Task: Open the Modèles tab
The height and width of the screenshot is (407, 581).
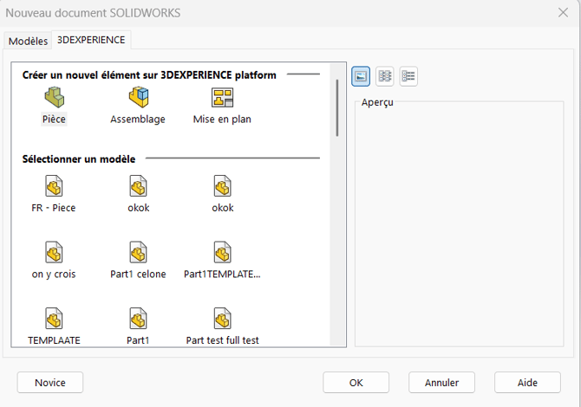Action: [x=28, y=41]
